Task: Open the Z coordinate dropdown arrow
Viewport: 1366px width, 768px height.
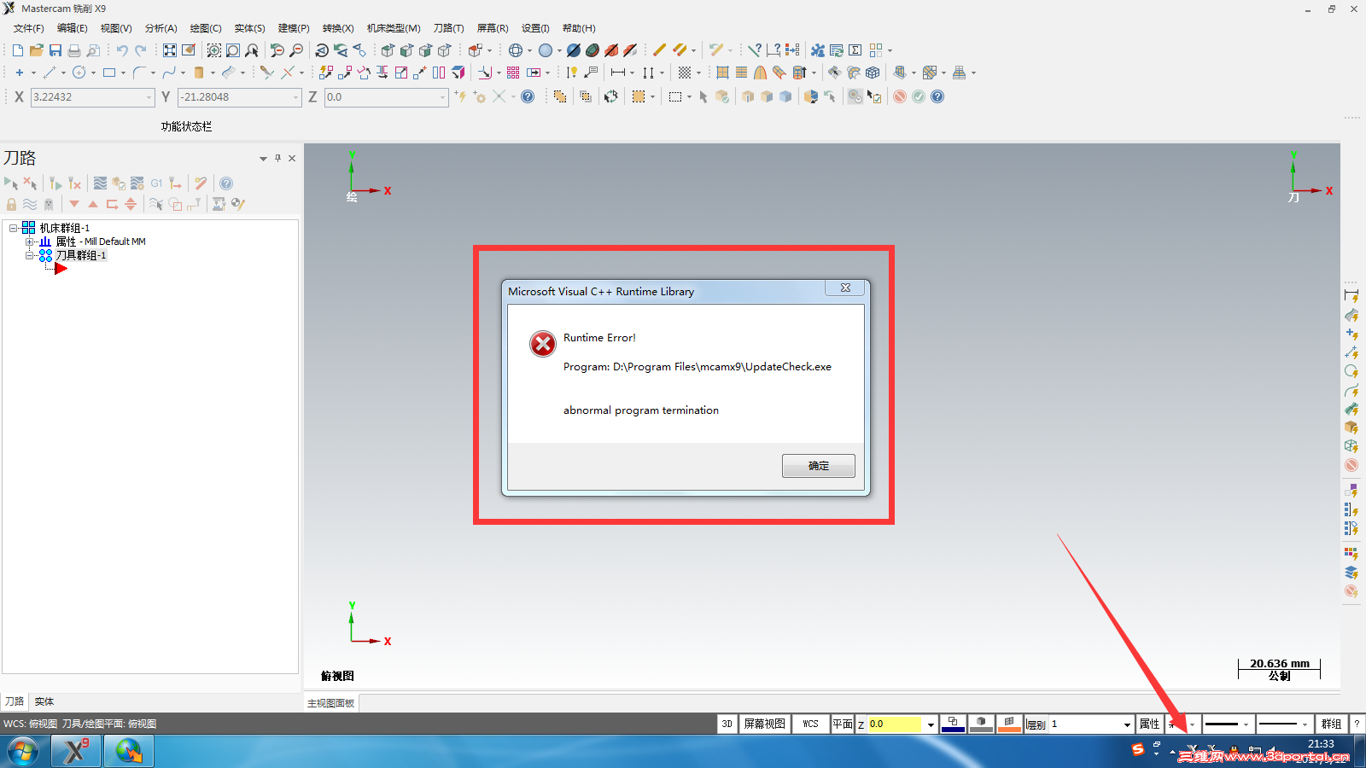Action: 443,97
